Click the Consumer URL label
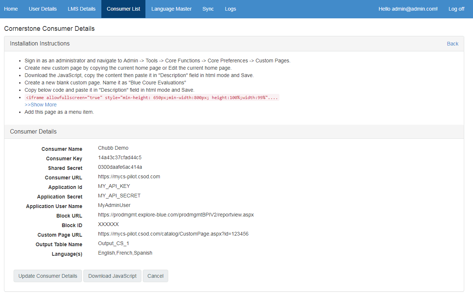 pyautogui.click(x=64, y=178)
